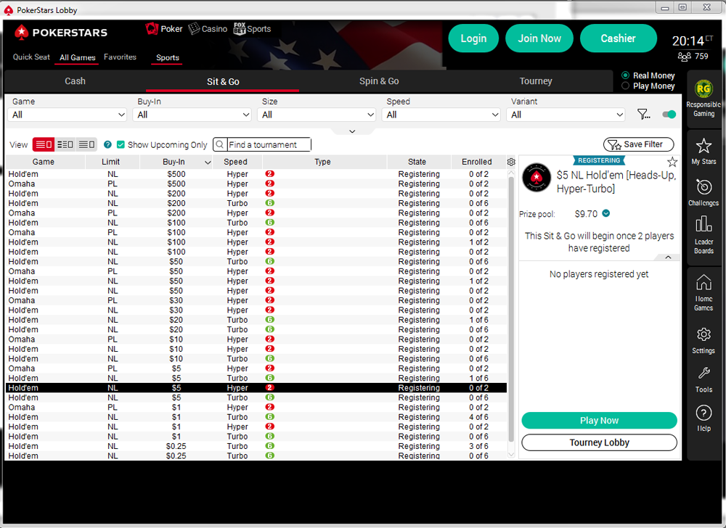
Task: Select the detailed list view icon
Action: coord(44,145)
